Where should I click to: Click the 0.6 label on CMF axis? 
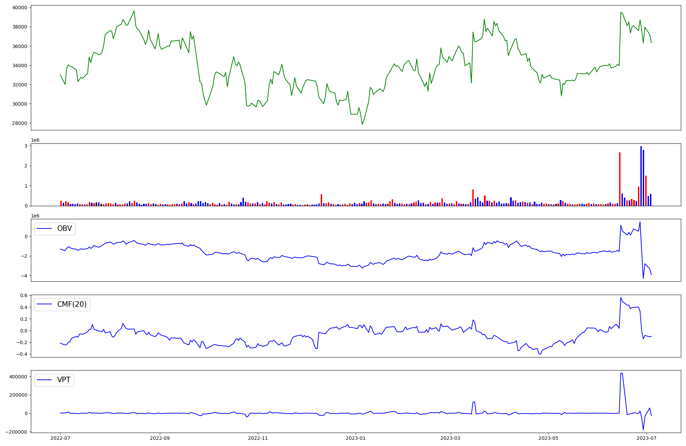coord(23,295)
